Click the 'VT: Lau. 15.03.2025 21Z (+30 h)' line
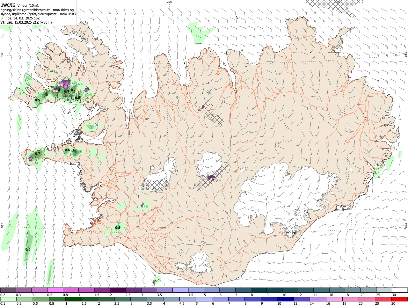The height and width of the screenshot is (306, 408). click(26, 22)
